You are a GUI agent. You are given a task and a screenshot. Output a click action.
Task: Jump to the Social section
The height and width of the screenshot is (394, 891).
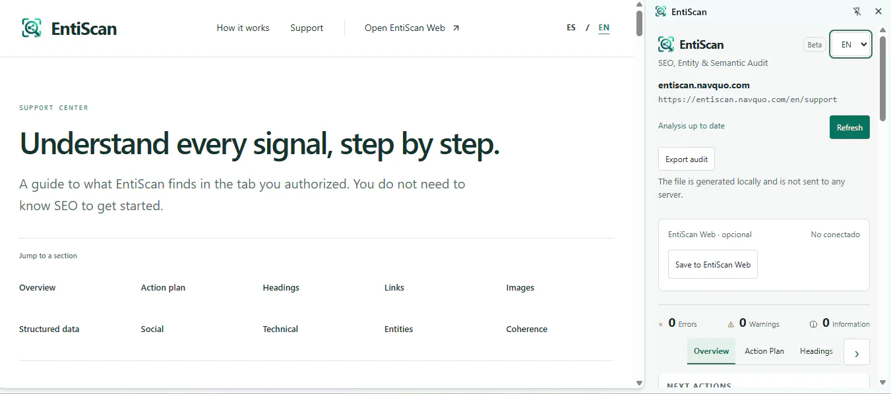(152, 329)
